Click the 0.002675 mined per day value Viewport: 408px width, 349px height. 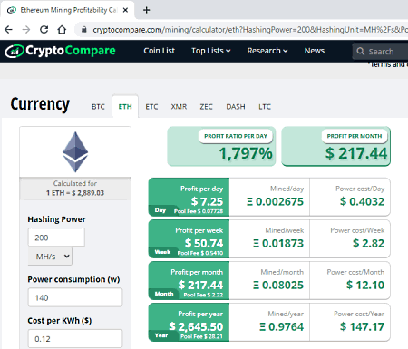[x=275, y=201]
